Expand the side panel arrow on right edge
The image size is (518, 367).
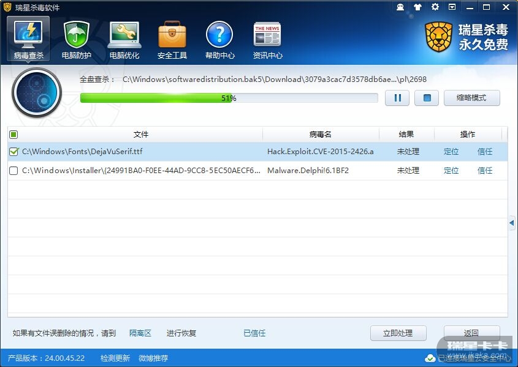[512, 223]
